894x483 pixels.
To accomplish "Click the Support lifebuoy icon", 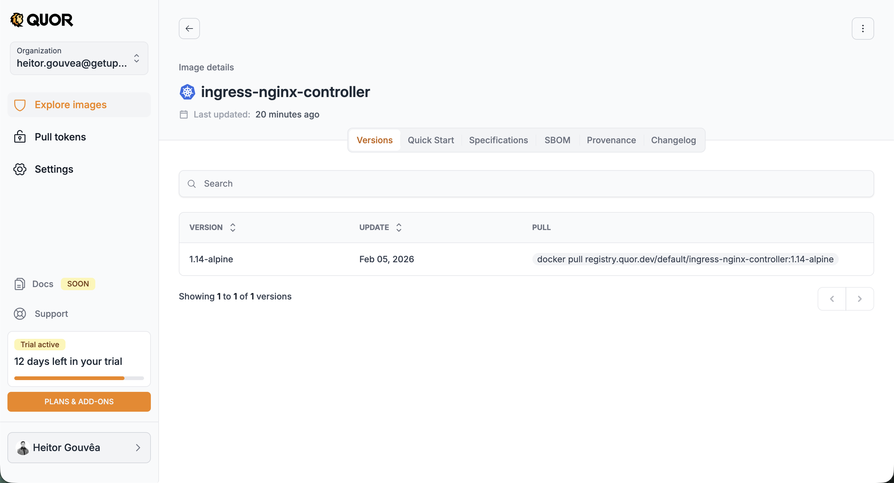I will [x=20, y=313].
